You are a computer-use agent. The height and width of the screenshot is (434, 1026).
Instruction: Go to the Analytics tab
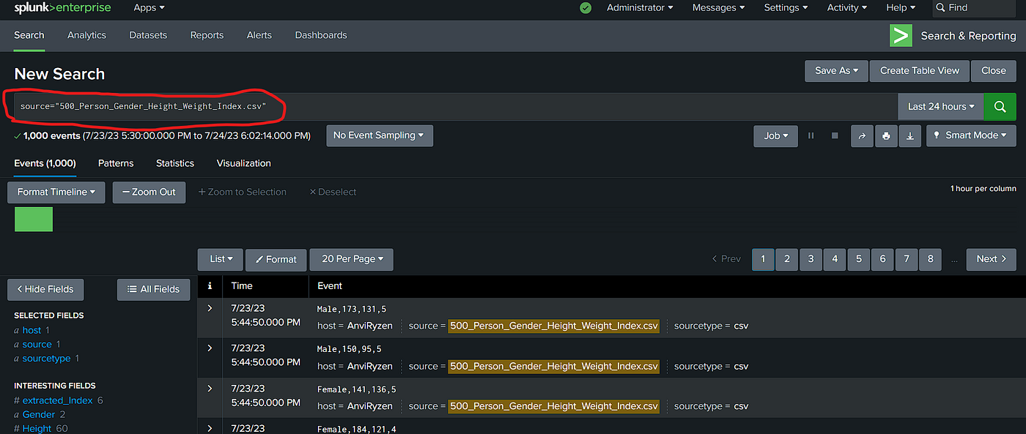[86, 35]
